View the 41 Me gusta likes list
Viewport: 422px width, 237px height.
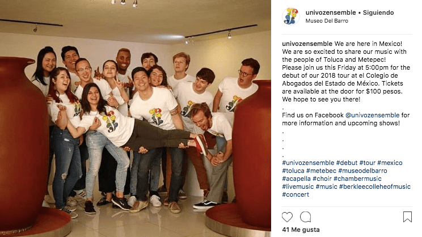pyautogui.click(x=301, y=230)
